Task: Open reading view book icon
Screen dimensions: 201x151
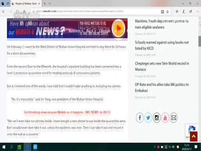Action: coord(162,12)
